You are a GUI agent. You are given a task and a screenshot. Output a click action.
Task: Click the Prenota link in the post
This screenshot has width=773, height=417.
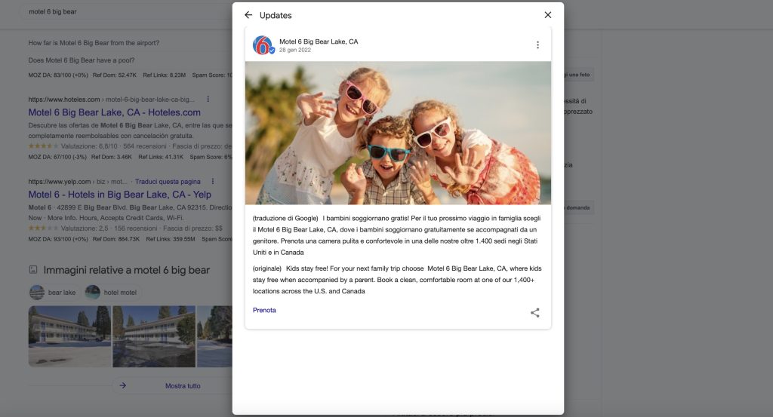[264, 310]
